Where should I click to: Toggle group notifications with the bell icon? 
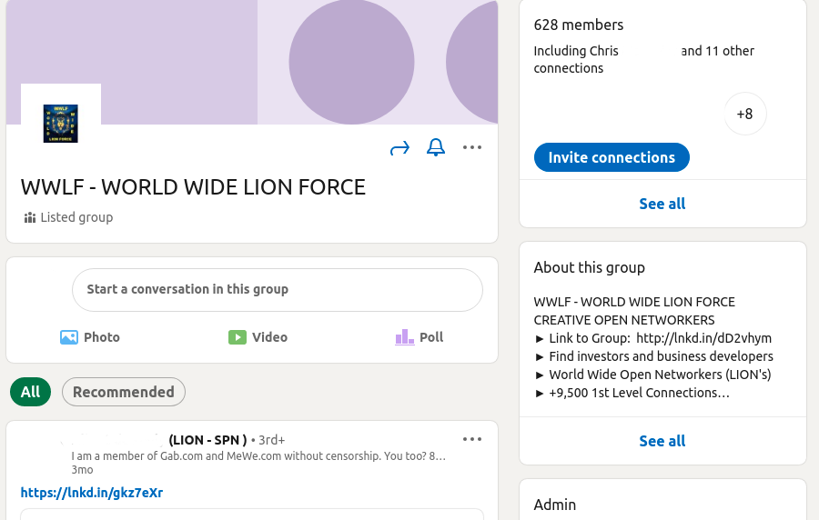(436, 147)
